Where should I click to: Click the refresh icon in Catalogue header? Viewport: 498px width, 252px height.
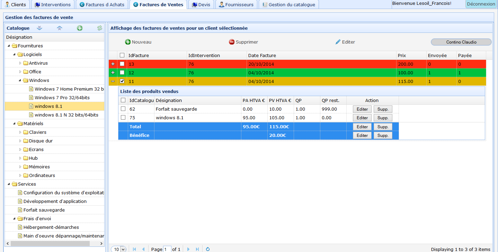100,28
